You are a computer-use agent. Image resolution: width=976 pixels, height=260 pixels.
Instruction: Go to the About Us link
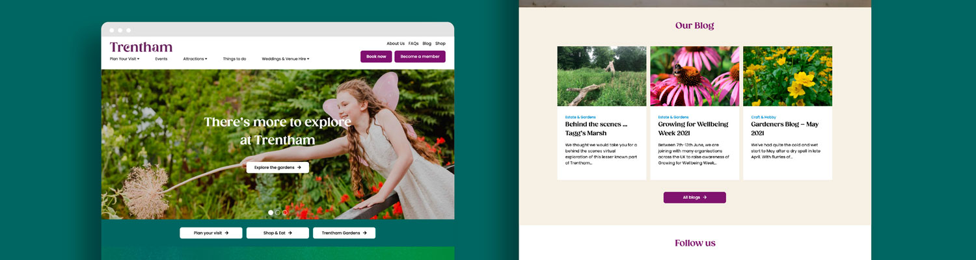(x=396, y=44)
